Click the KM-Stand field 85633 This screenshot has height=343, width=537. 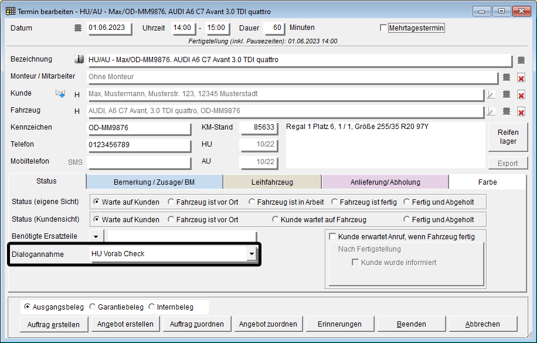point(258,127)
